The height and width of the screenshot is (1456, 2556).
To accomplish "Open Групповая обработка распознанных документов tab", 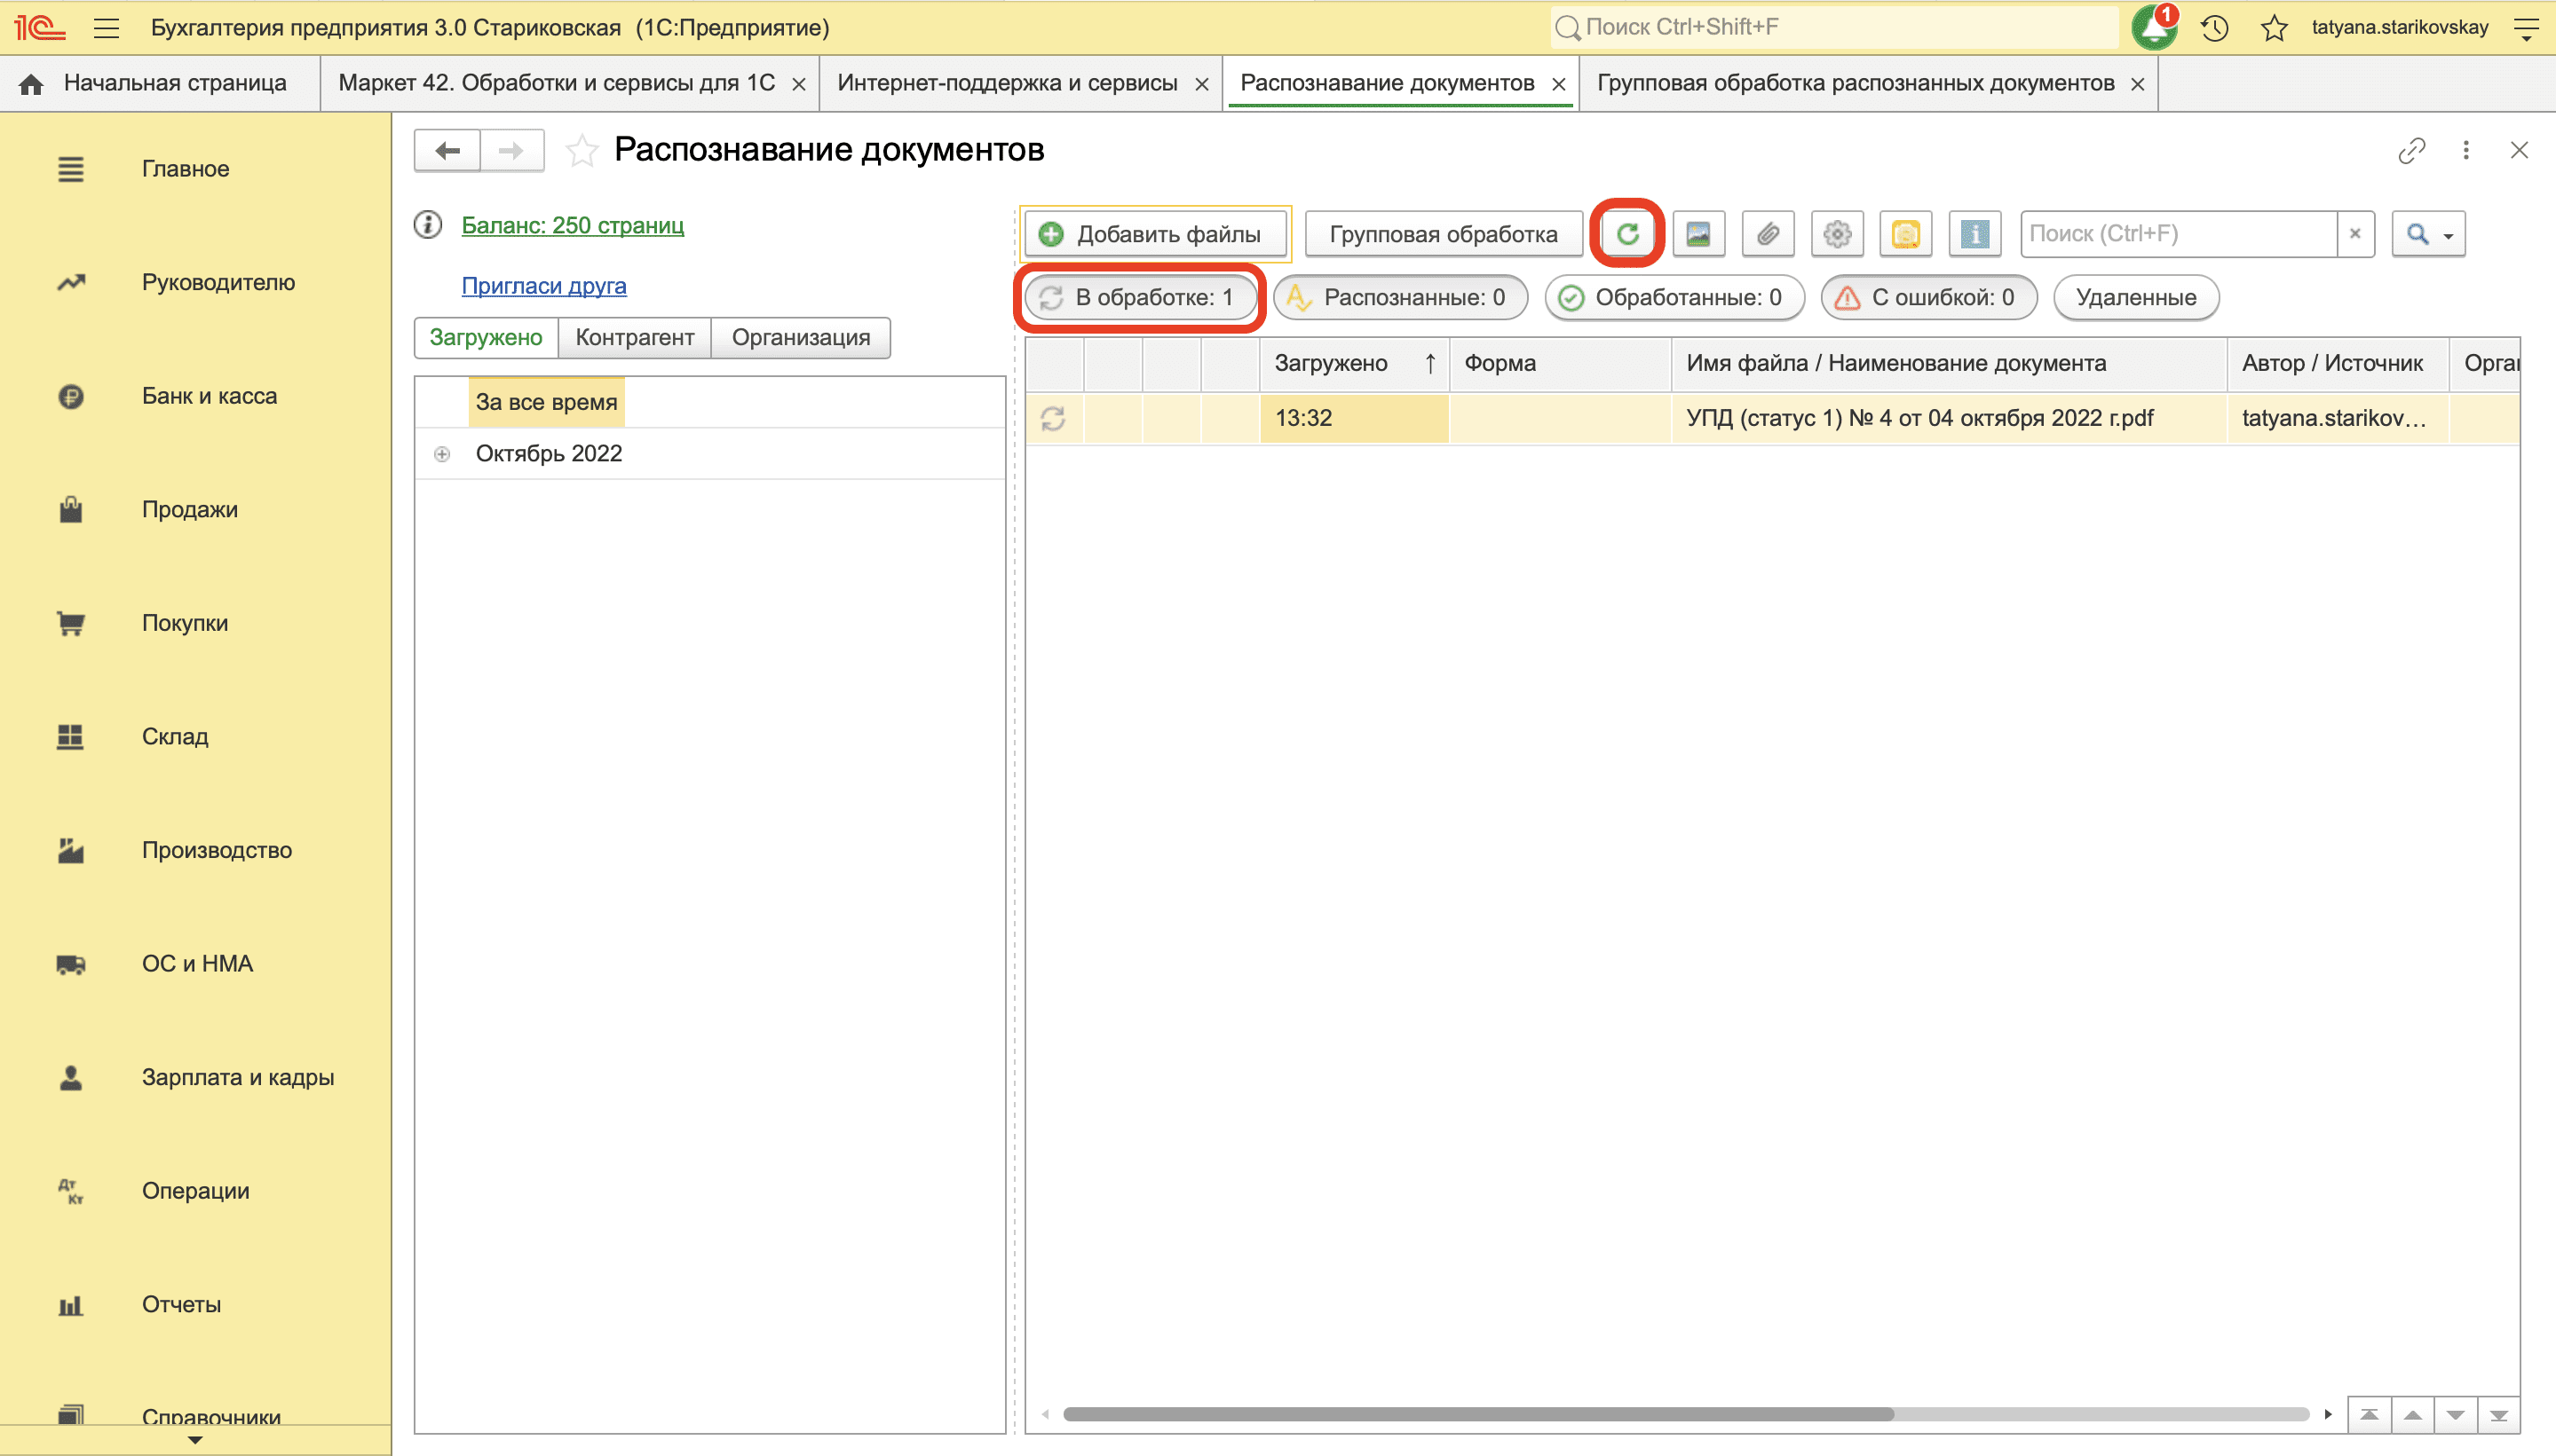I will 1855,83.
